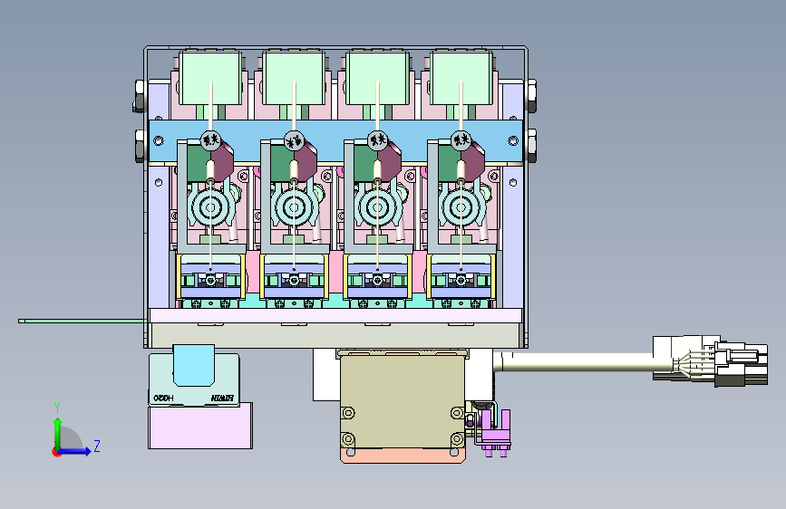Select the light blue horizontal crossbar
Screen dimensions: 786x509
[335, 141]
